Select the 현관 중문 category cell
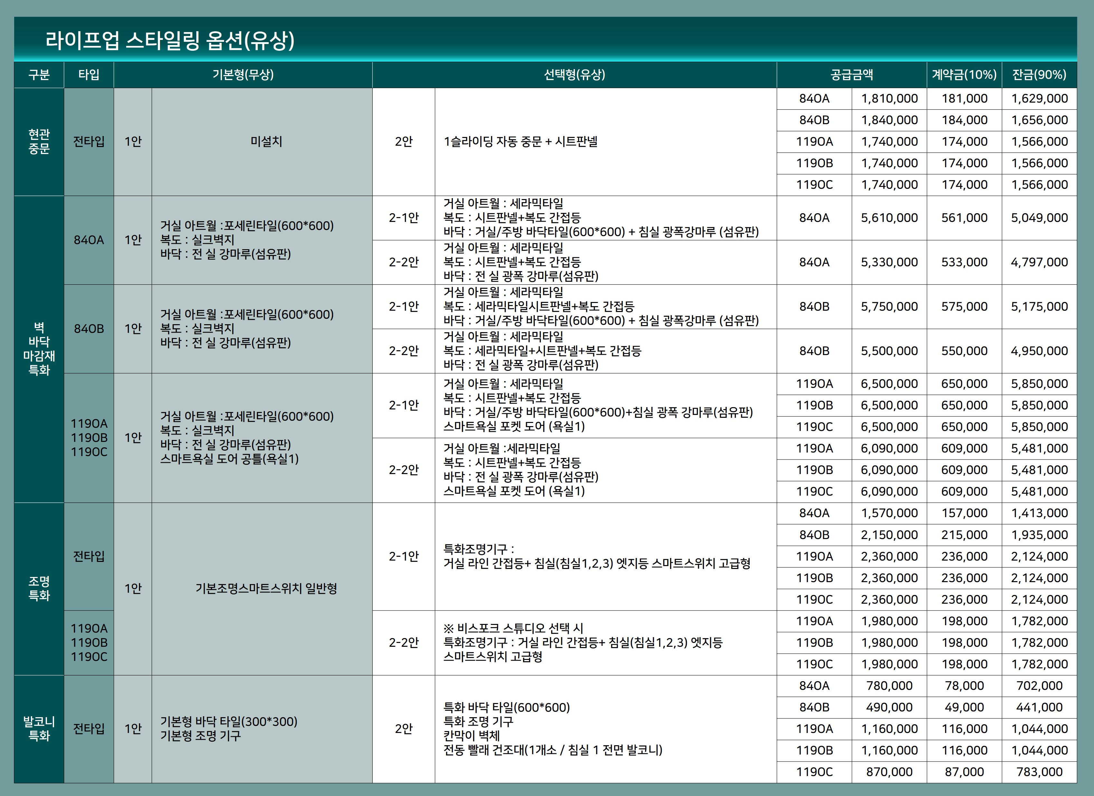Image resolution: width=1094 pixels, height=796 pixels. coord(39,141)
